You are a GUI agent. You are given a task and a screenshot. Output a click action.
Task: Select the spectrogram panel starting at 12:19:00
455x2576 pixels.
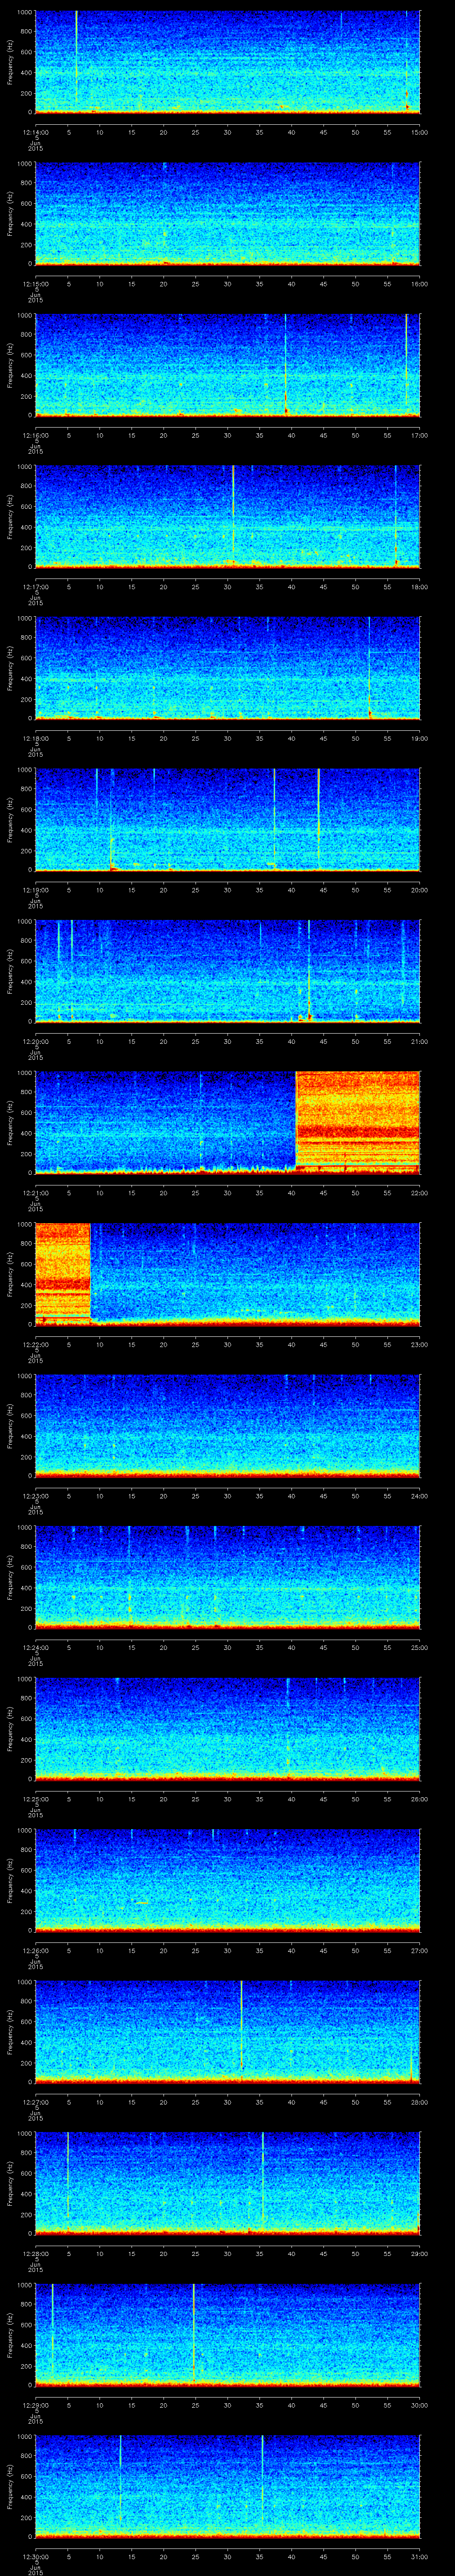(227, 819)
